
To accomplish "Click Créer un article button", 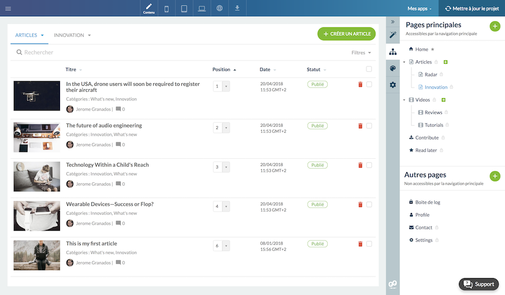I will coord(346,34).
